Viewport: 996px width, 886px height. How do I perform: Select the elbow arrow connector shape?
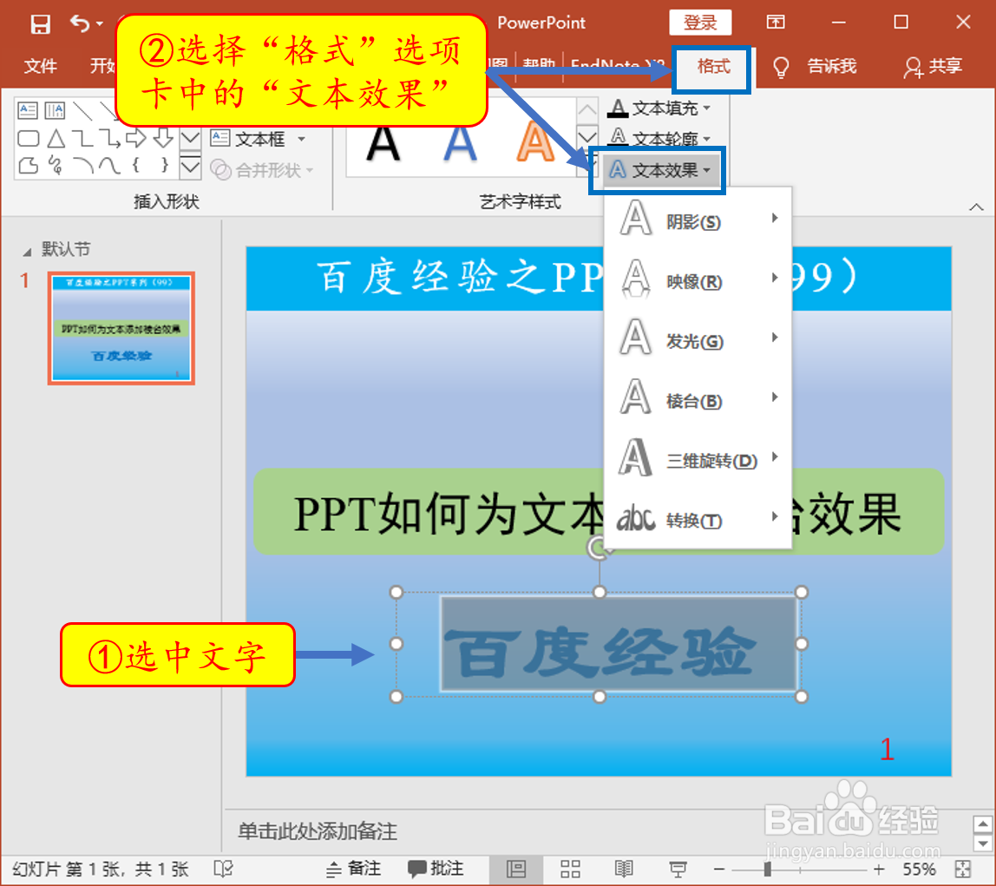click(x=109, y=139)
